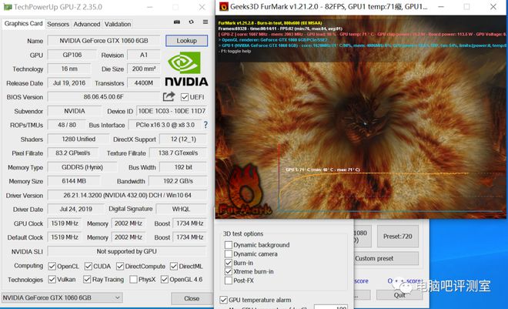Click the Digital Signature WHQL field

(181, 209)
